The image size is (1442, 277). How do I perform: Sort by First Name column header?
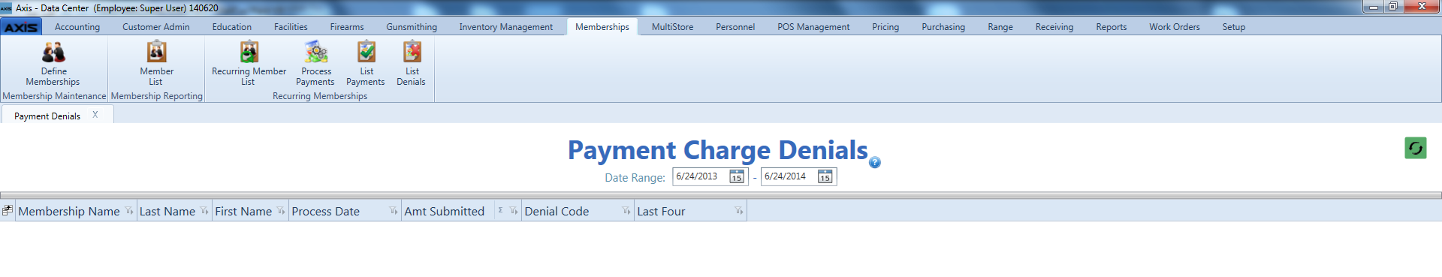pos(243,212)
